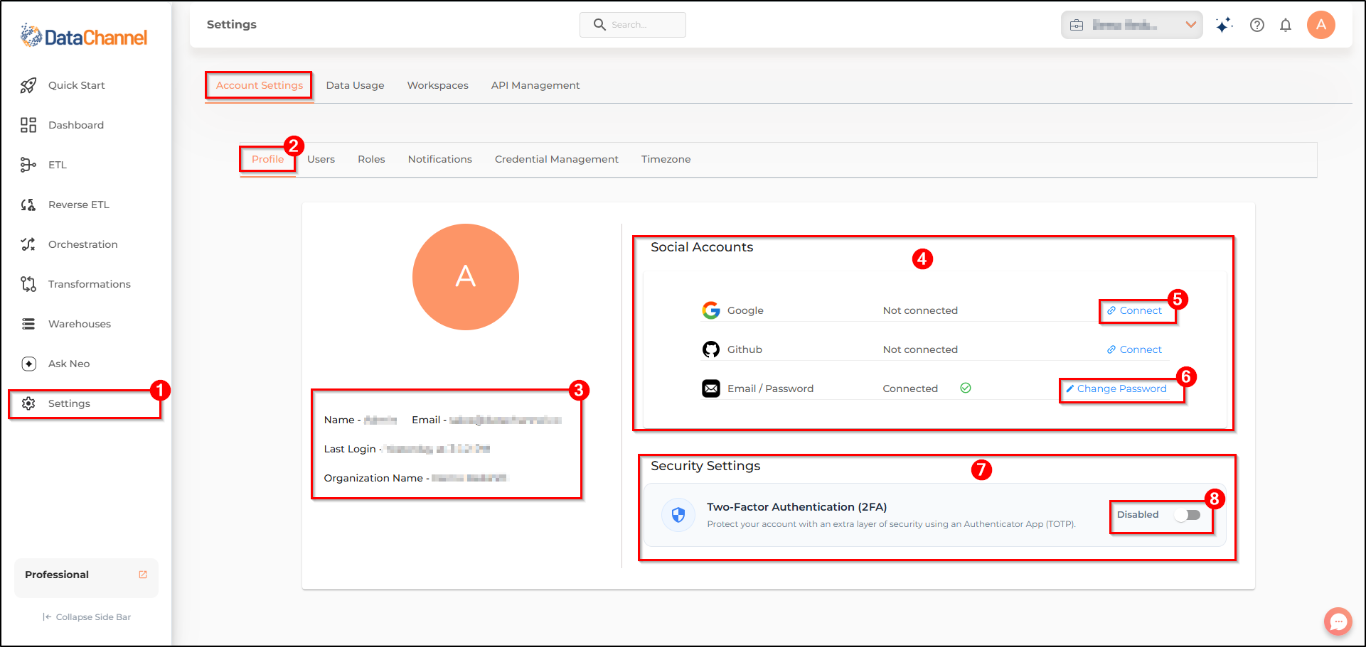Connect the Google account
This screenshot has width=1366, height=647.
click(1135, 310)
